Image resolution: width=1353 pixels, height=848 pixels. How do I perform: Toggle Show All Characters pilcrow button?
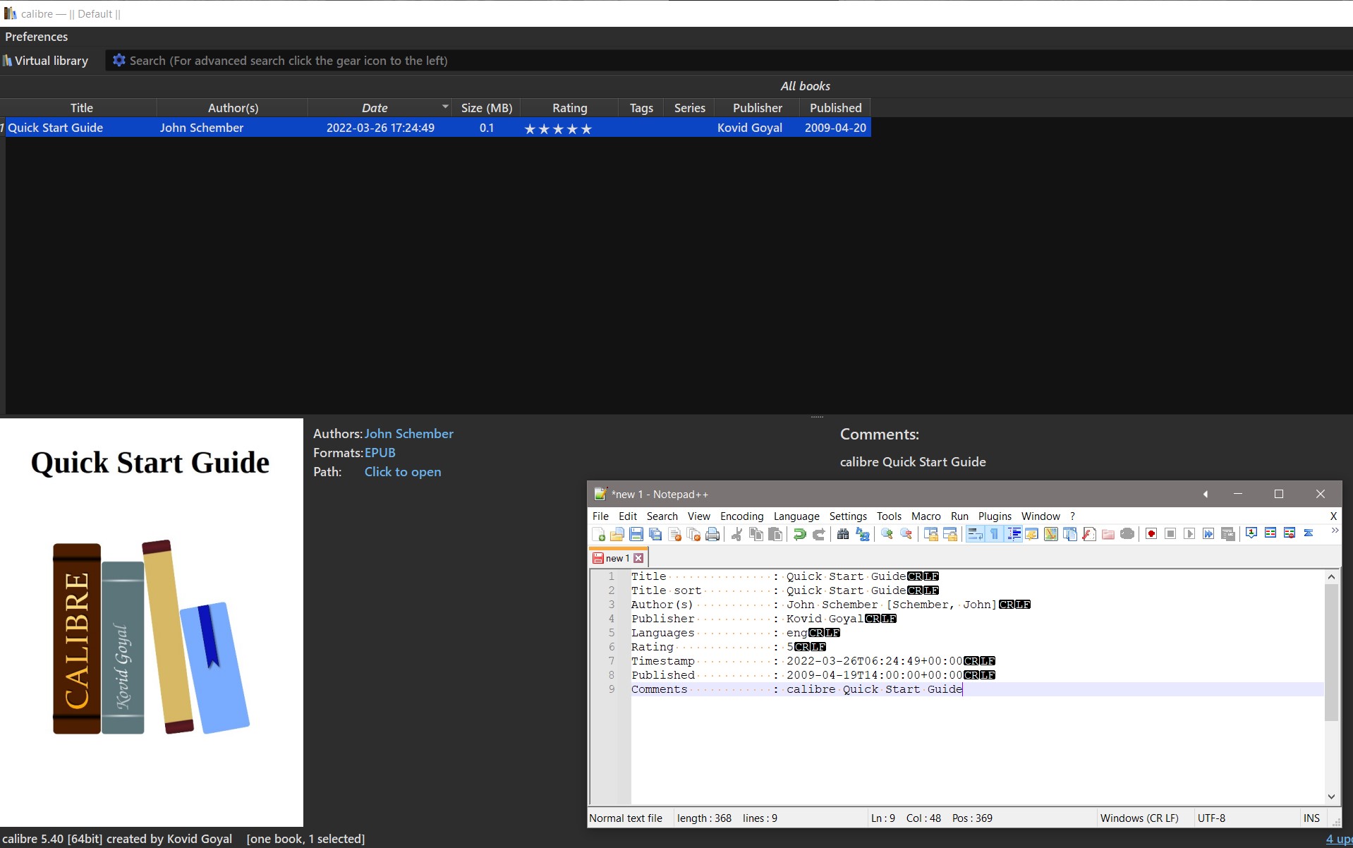click(x=994, y=534)
